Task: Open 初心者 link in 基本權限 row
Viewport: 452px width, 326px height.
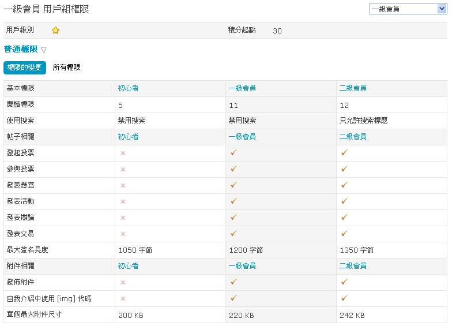Action: [128, 88]
